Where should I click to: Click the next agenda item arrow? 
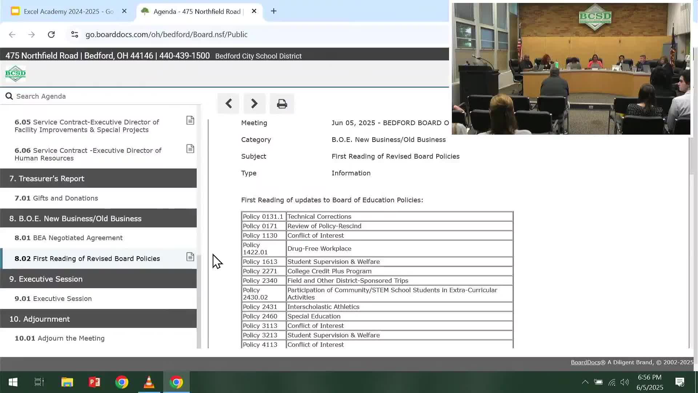pos(254,104)
